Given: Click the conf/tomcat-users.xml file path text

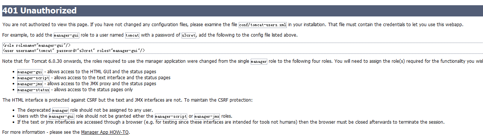Looking at the screenshot, I should click(x=263, y=25).
